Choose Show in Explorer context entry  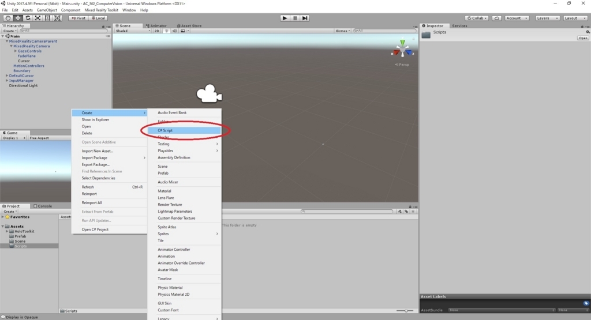pyautogui.click(x=109, y=120)
